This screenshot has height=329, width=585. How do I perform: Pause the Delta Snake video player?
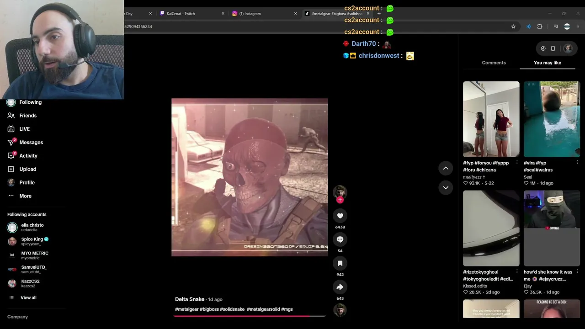tap(250, 177)
